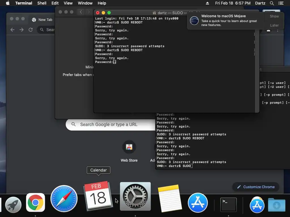This screenshot has width=290, height=217.
Task: Open Launchpad from the Dock
Action: coord(13,205)
